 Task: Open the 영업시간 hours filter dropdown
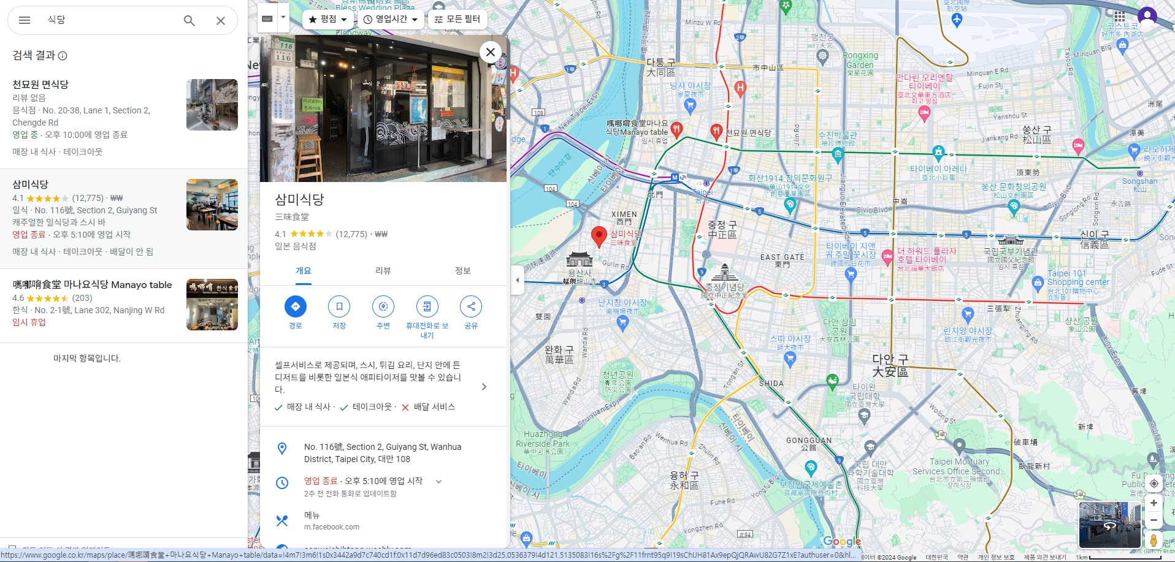[391, 20]
